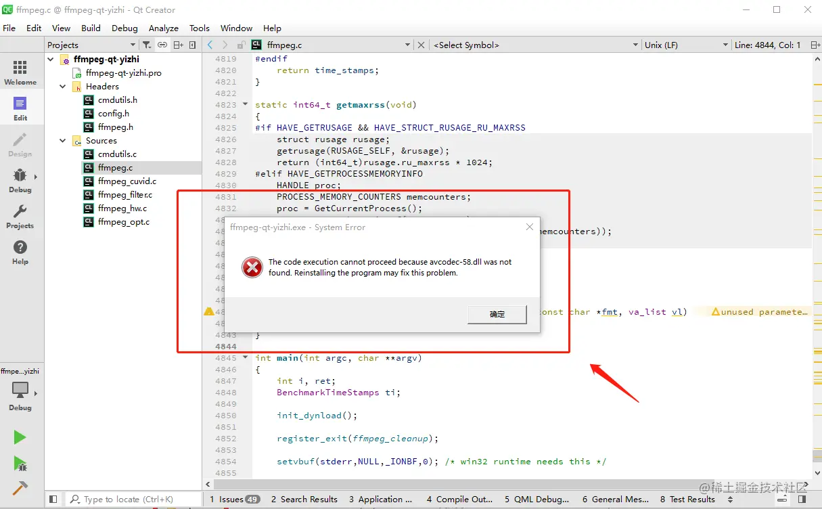Click the 确定 button
822x509 pixels.
pos(497,314)
